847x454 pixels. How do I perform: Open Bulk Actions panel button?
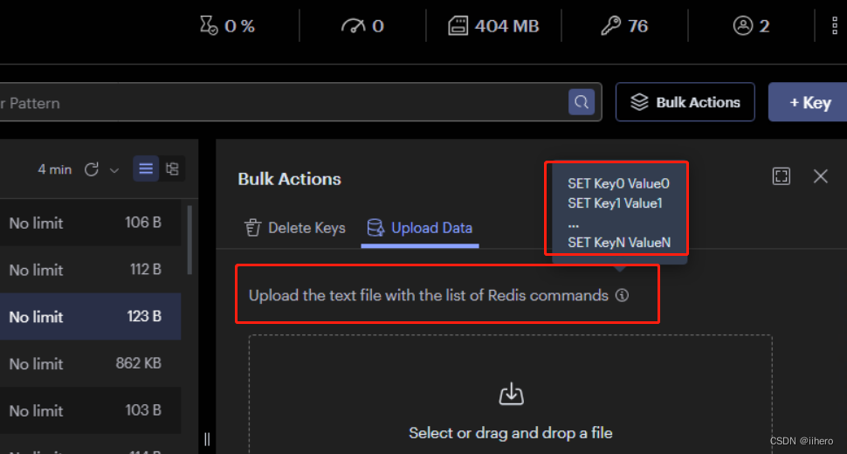pos(685,102)
